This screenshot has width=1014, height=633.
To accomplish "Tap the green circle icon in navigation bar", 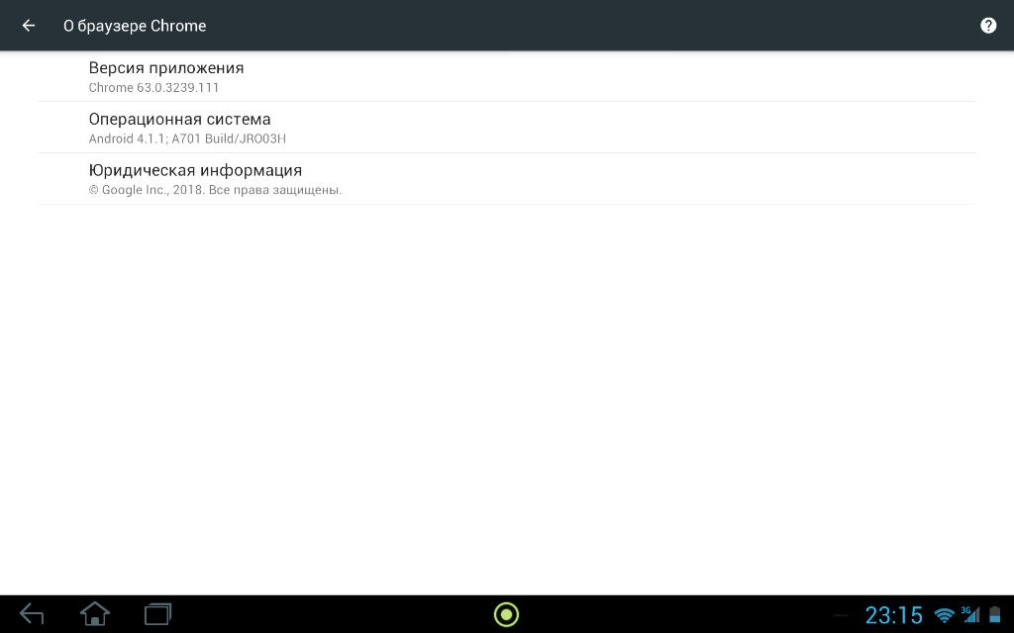I will (x=506, y=614).
